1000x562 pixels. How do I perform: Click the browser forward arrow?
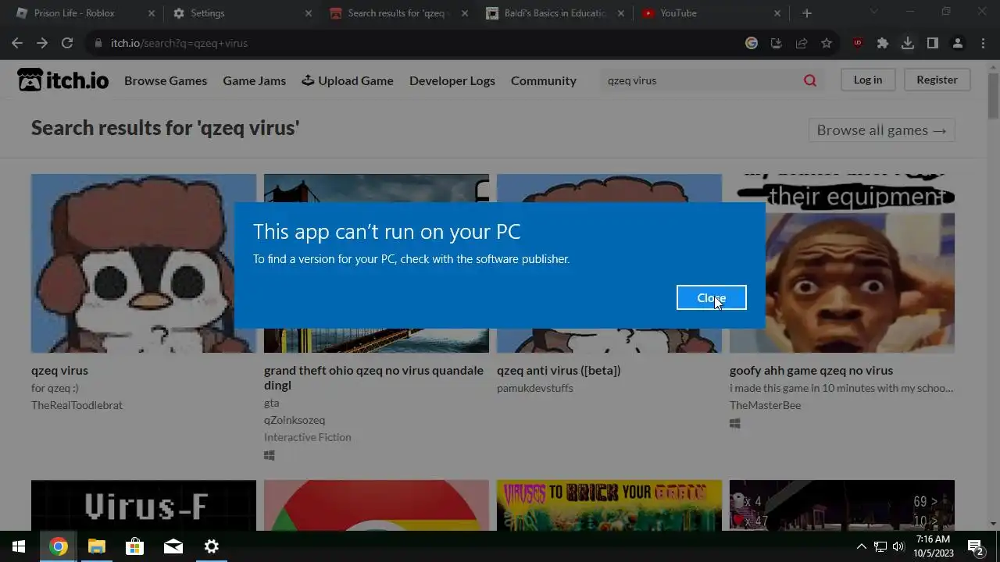click(42, 43)
